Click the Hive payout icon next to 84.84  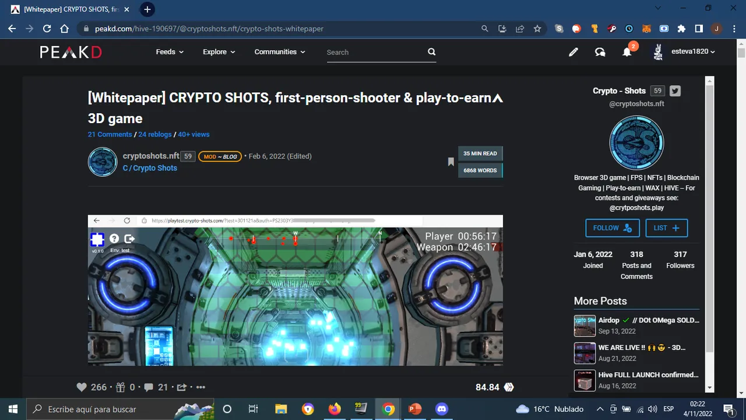[x=509, y=387]
